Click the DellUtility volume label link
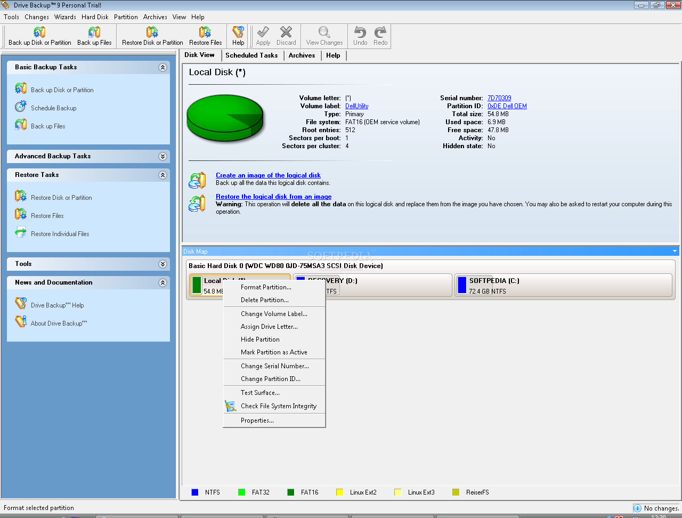 click(x=356, y=106)
